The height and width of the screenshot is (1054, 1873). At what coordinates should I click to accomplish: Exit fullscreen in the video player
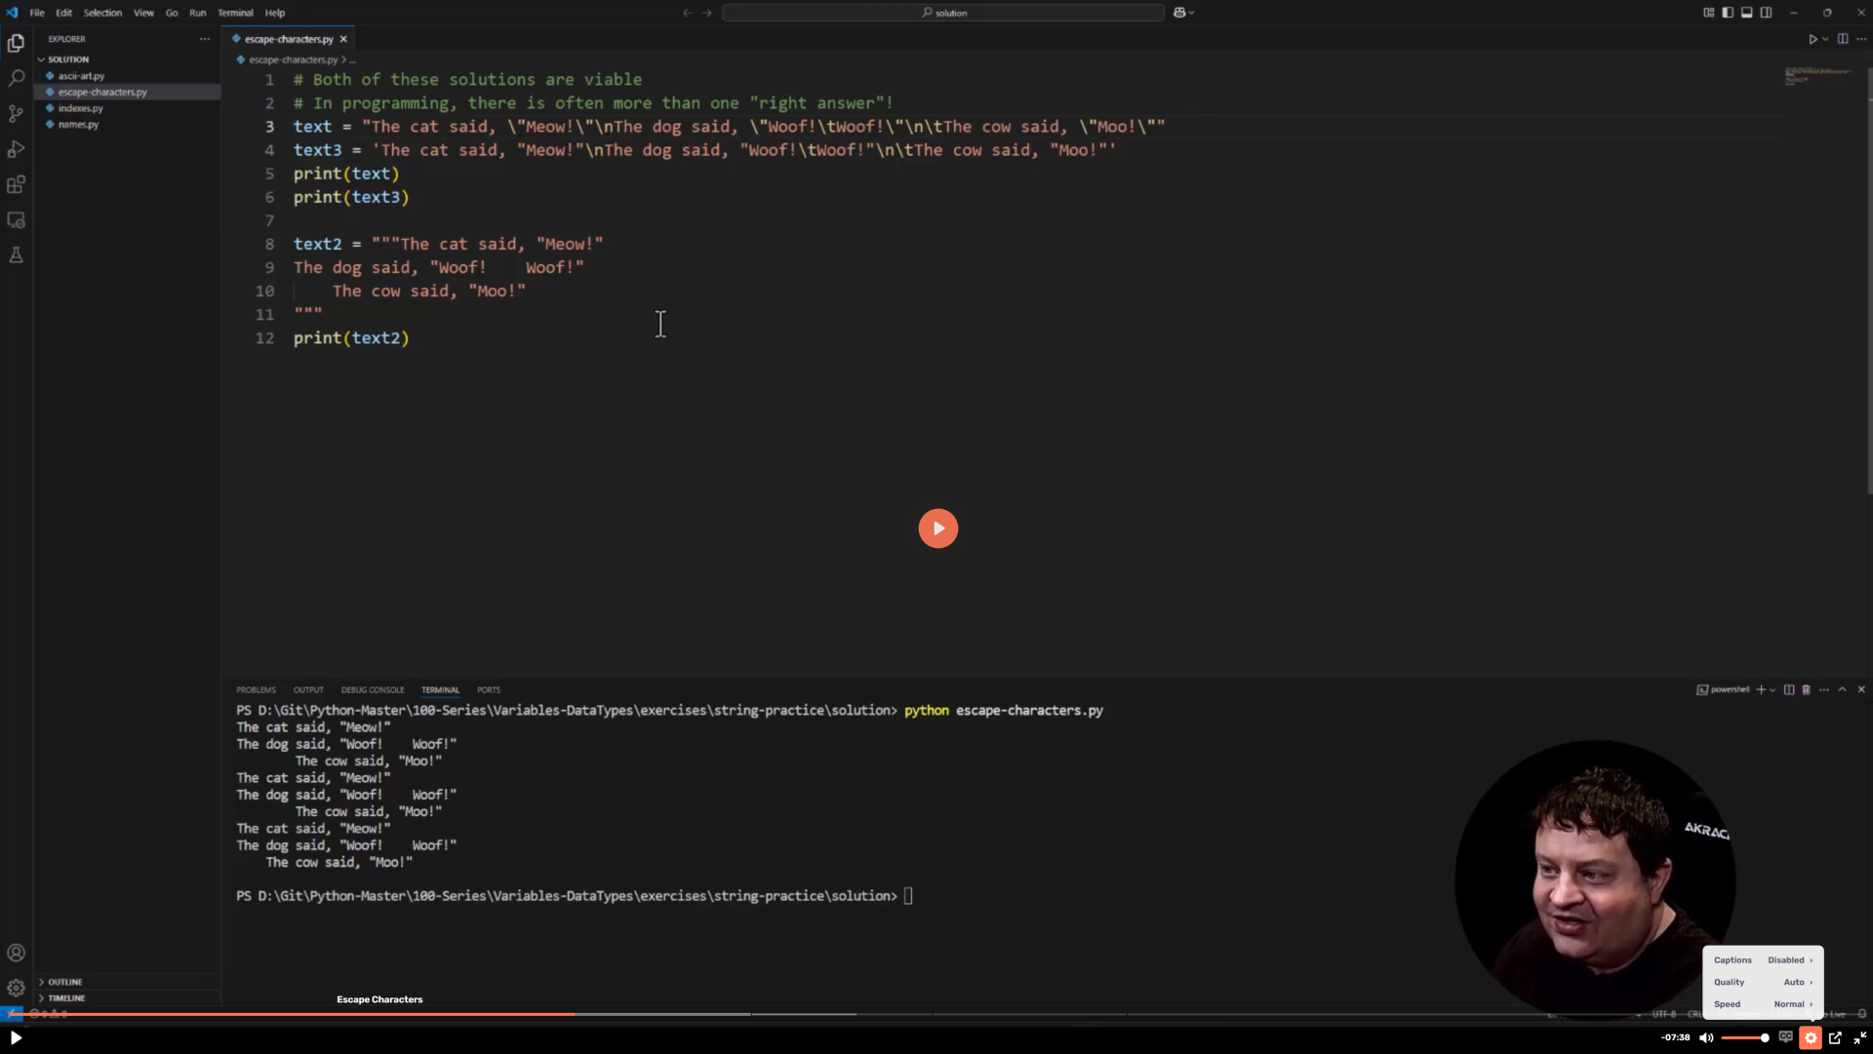click(x=1859, y=1037)
